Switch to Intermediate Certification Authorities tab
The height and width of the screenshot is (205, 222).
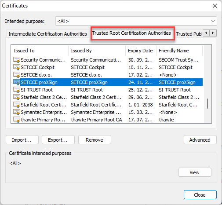click(47, 34)
